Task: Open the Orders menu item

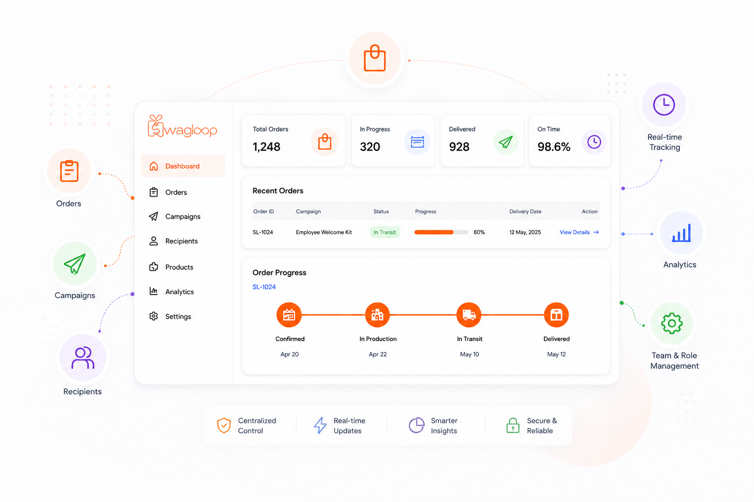Action: click(183, 192)
